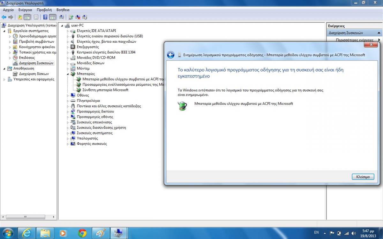Click the network signal tray icon
This screenshot has width=383, height=239.
pos(346,233)
